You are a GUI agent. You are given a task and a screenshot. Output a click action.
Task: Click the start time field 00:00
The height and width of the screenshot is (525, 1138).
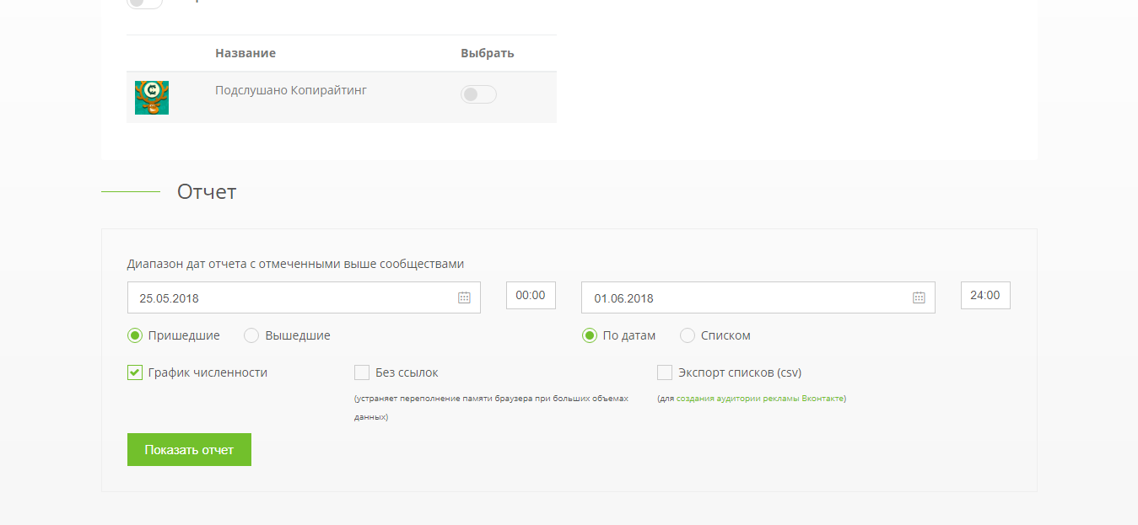pos(531,295)
